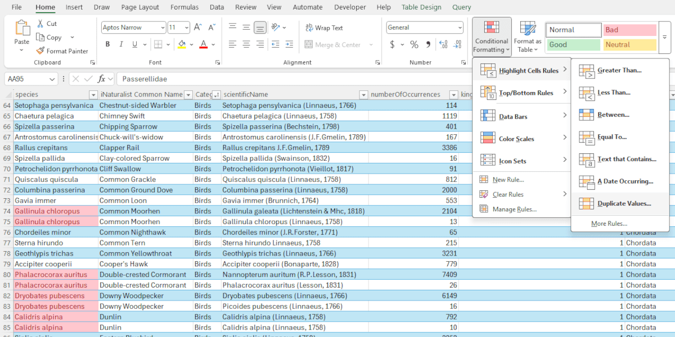
Task: Apply bottom vertical alignment
Action: (260, 27)
